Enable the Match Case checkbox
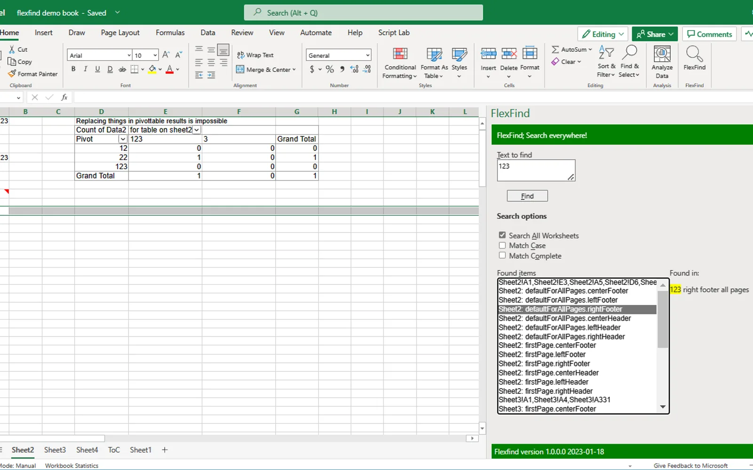The height and width of the screenshot is (470, 753). (502, 245)
